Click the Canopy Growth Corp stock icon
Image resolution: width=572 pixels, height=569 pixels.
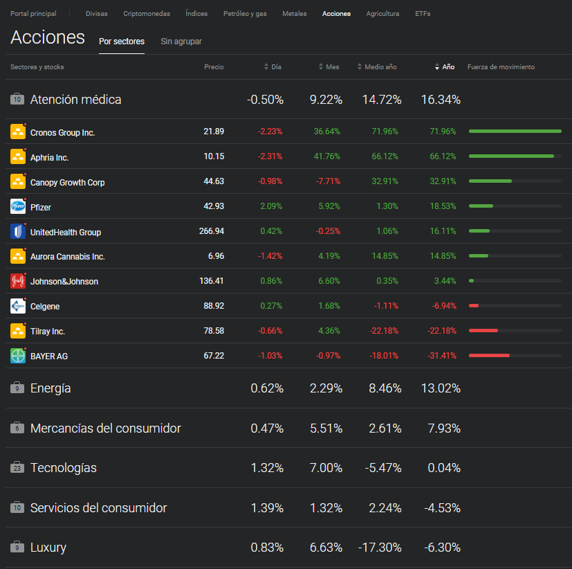(18, 181)
